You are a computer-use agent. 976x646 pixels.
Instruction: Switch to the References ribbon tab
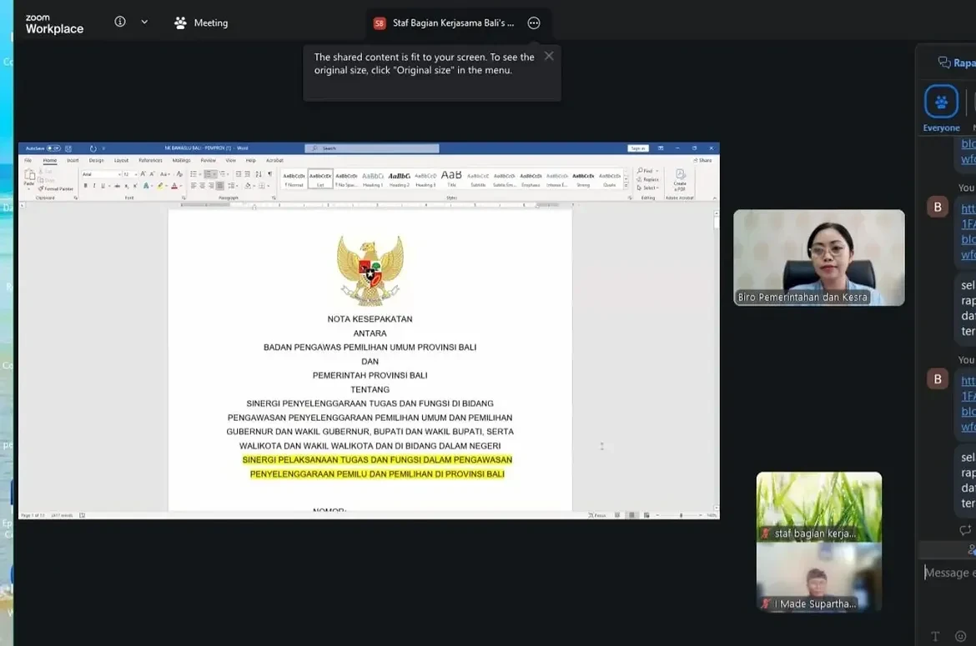coord(151,160)
